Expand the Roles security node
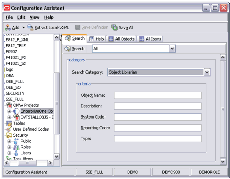The width and height of the screenshot is (230, 179). coord(9,147)
